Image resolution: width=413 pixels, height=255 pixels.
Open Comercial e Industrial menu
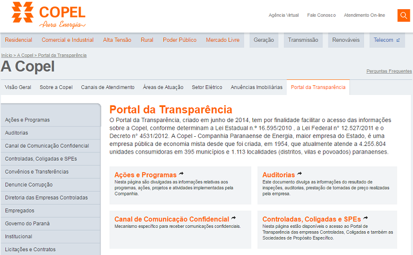click(x=67, y=40)
